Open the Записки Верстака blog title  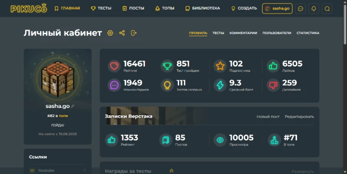tap(128, 116)
